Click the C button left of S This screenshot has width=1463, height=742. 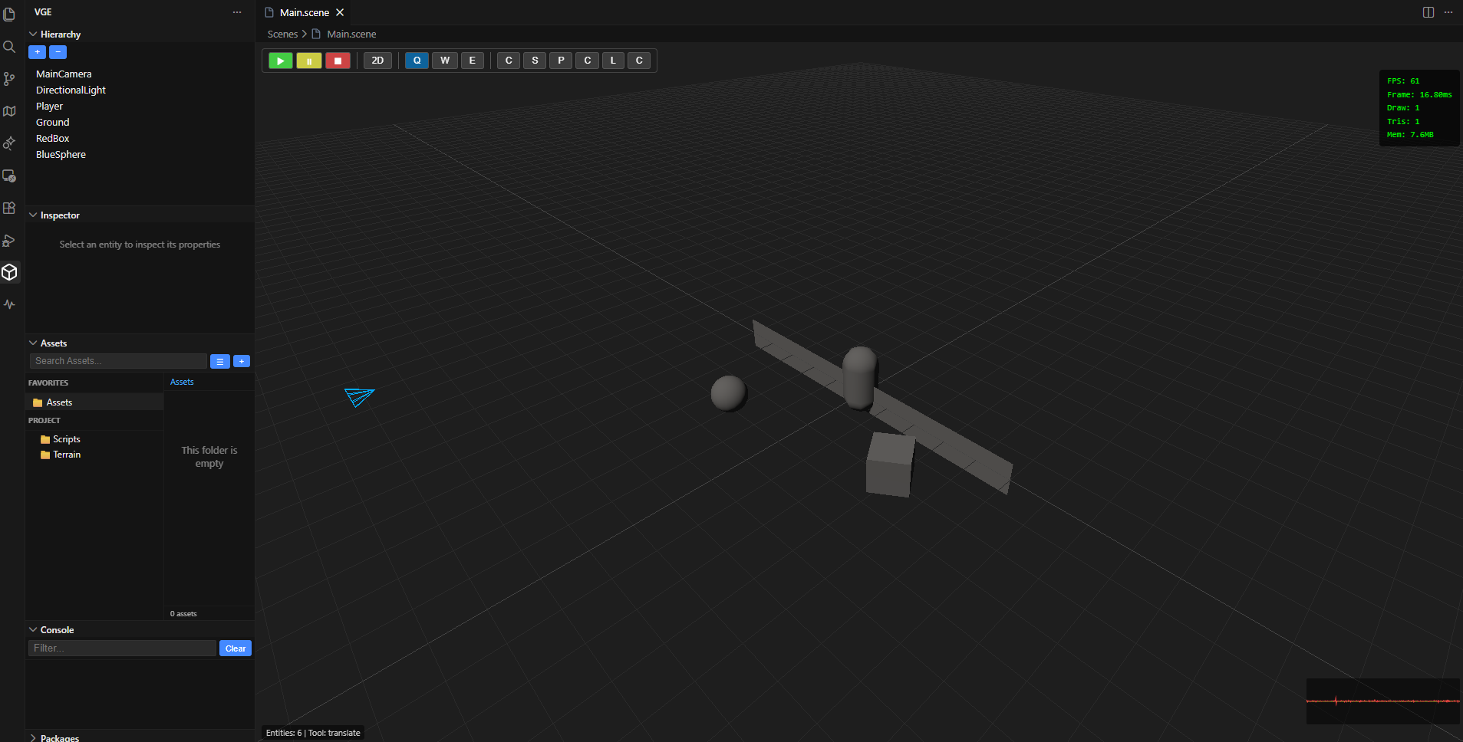pyautogui.click(x=509, y=61)
